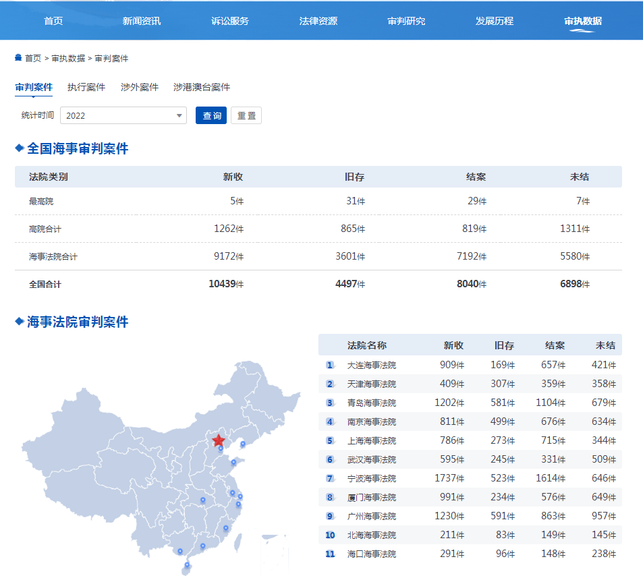
Task: Open 诉讼服务 in the top navigation
Action: 230,21
